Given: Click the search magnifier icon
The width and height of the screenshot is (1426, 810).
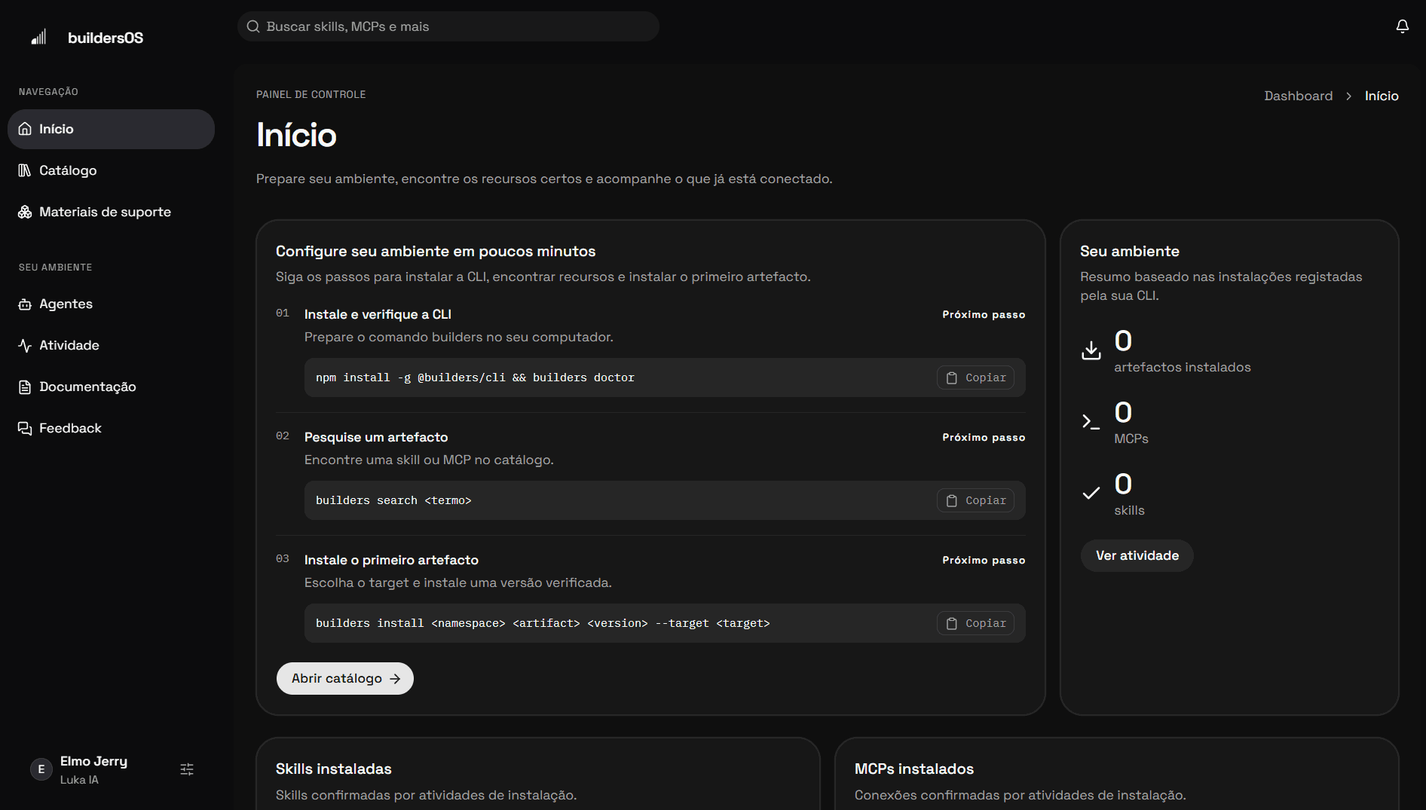Looking at the screenshot, I should click(253, 26).
